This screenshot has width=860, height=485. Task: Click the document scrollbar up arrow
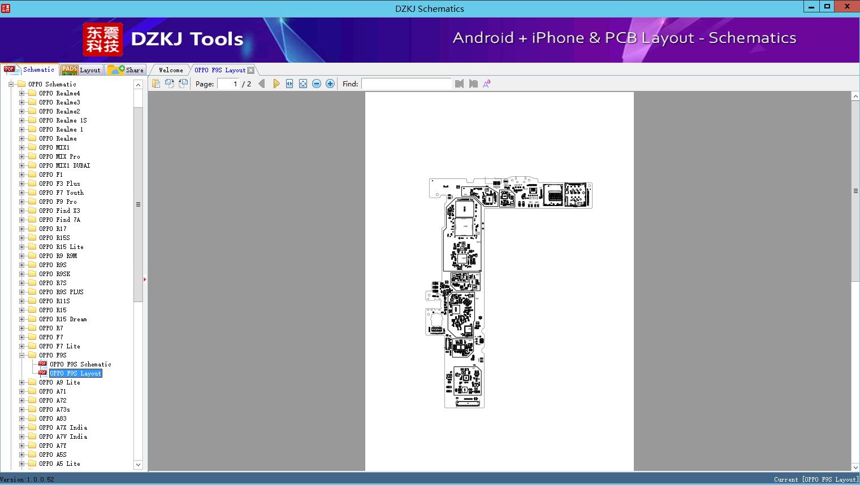pos(855,97)
